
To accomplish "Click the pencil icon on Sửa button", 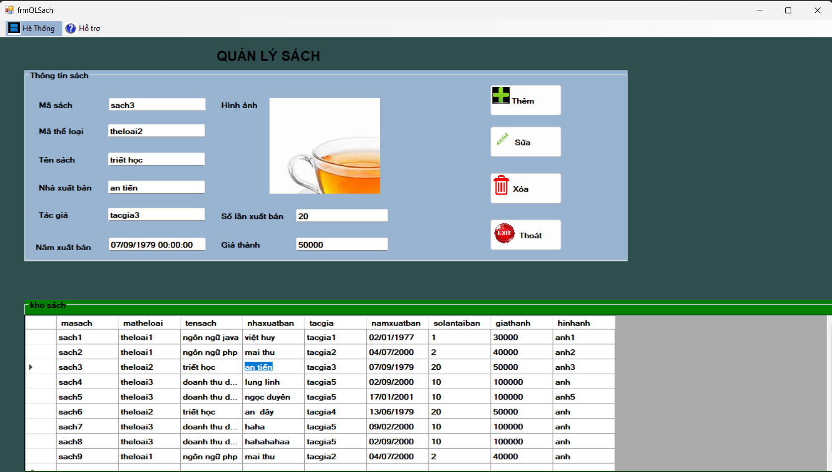I will click(502, 139).
